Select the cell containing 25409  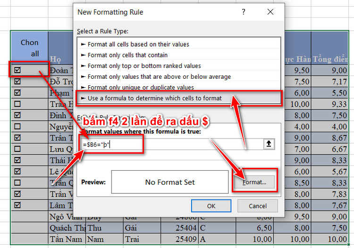(179, 239)
